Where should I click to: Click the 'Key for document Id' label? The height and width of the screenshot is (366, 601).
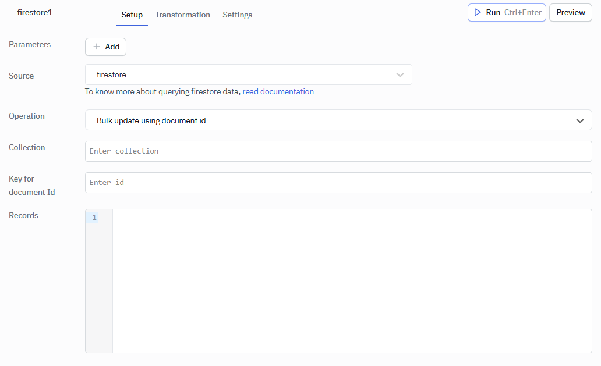click(31, 185)
